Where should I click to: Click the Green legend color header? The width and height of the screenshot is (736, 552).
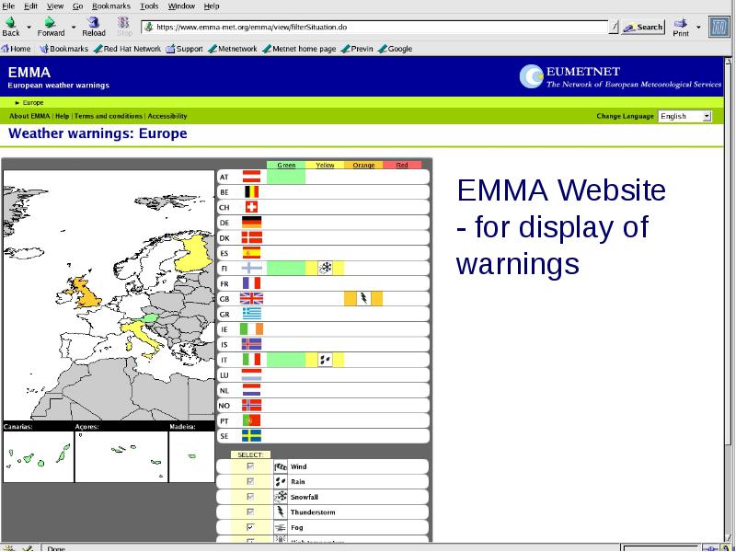(286, 165)
